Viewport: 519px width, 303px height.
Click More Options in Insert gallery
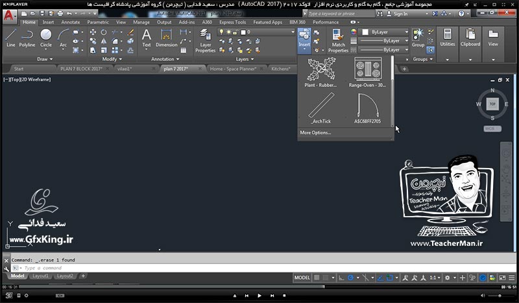click(x=315, y=132)
